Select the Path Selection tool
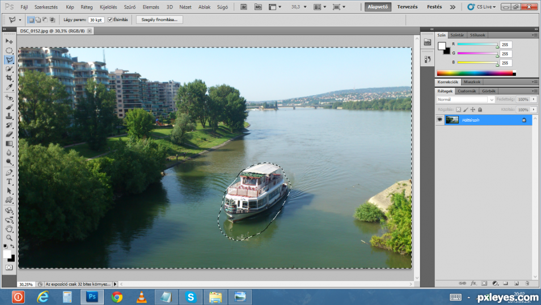This screenshot has height=305, width=541. click(9, 191)
